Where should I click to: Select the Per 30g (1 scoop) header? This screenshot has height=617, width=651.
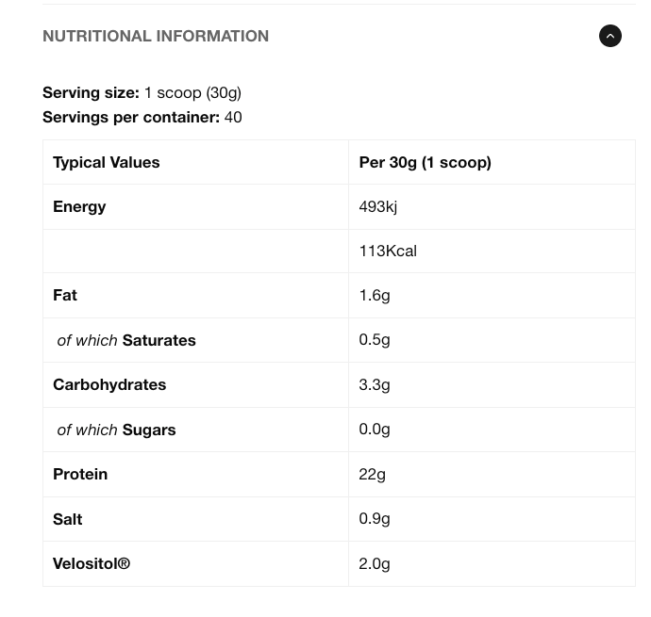425,162
